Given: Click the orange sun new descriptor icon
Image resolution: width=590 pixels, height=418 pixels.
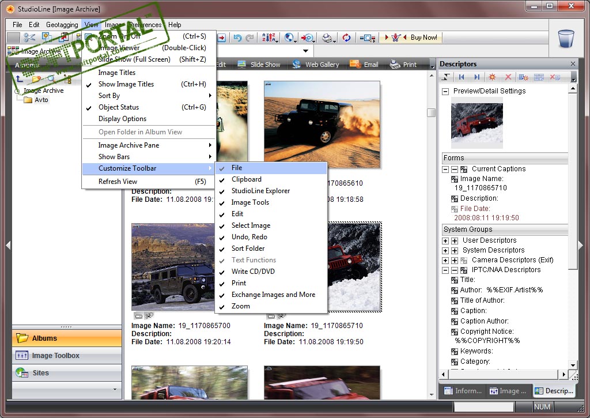Looking at the screenshot, I should [492, 77].
